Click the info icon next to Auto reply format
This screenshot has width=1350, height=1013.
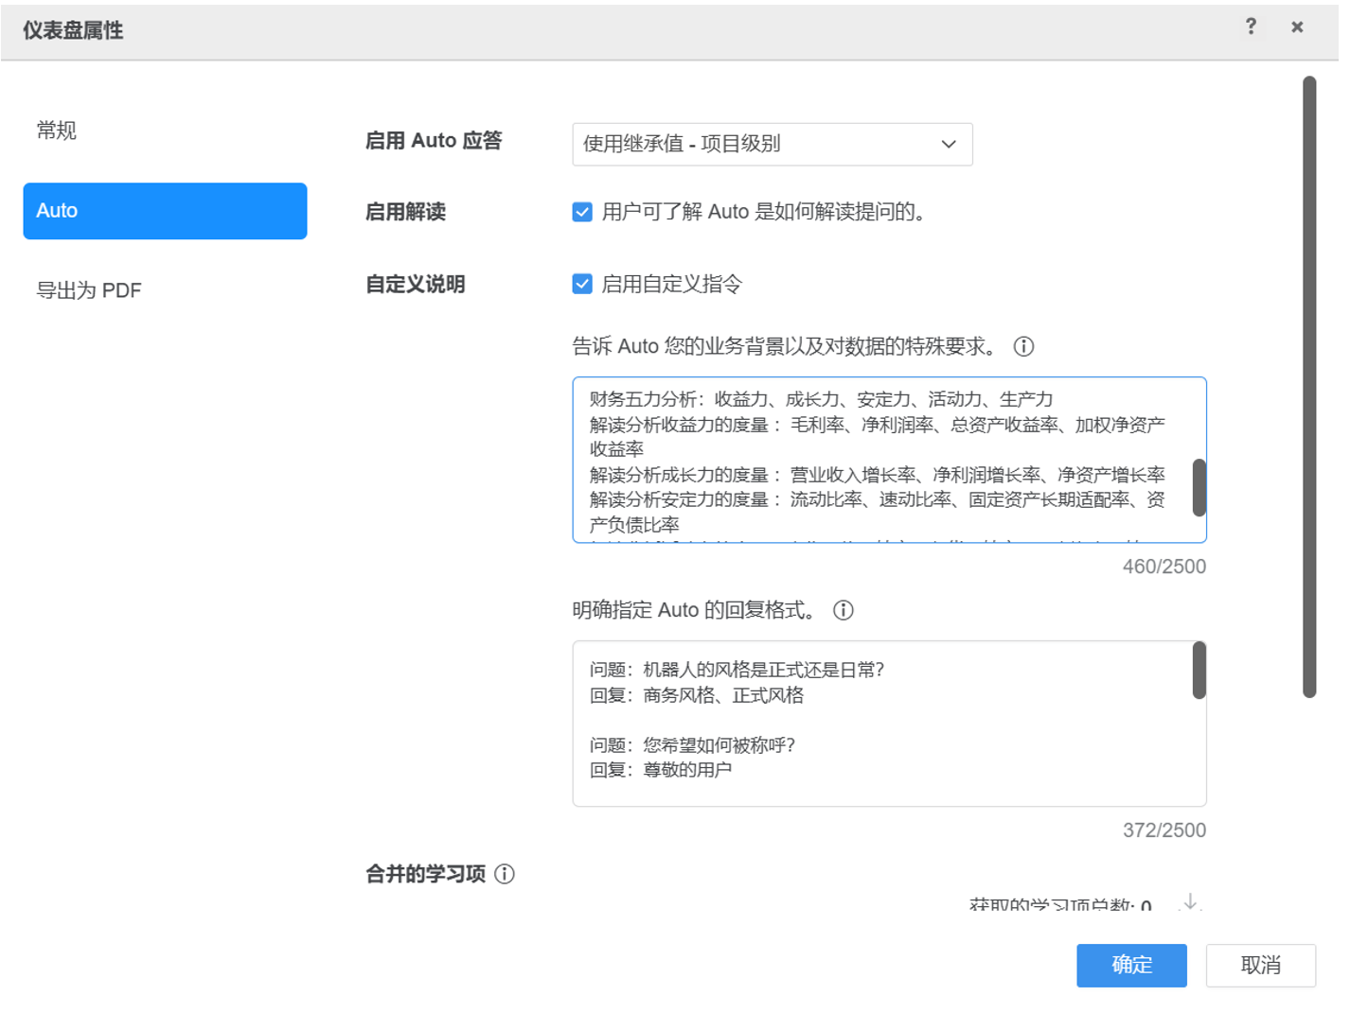click(x=843, y=611)
